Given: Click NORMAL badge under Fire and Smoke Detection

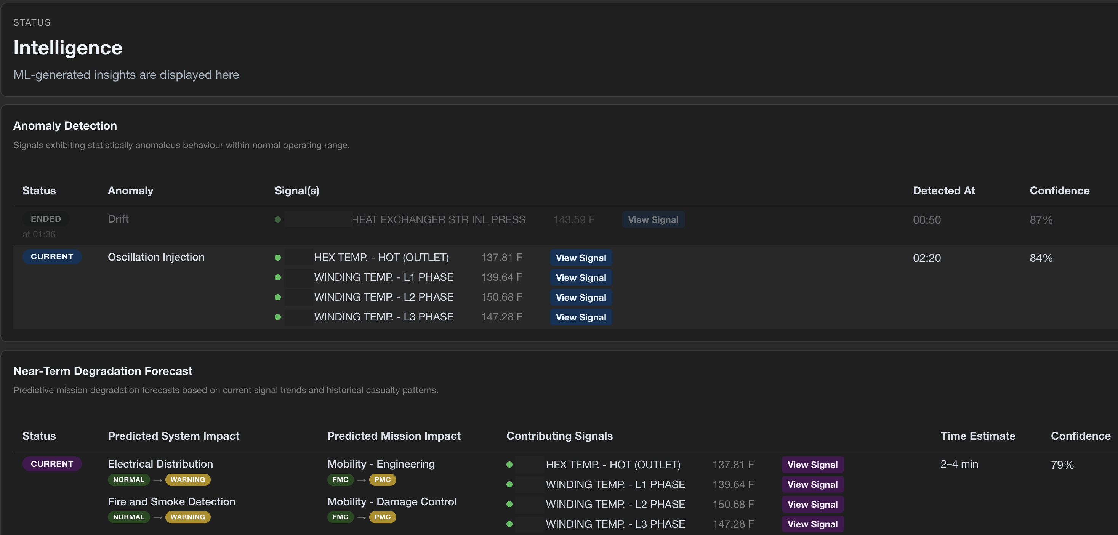Looking at the screenshot, I should [x=129, y=517].
